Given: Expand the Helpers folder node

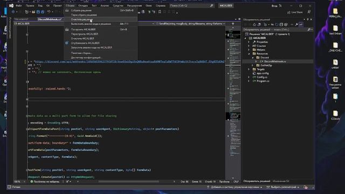Looking at the screenshot, I should point(249,50).
